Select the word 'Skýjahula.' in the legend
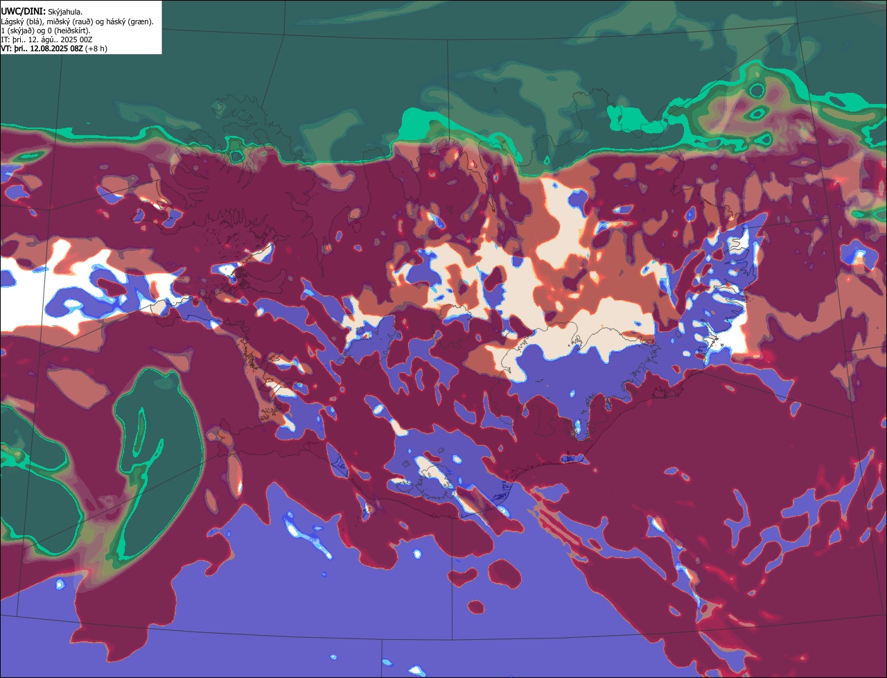 pos(65,12)
